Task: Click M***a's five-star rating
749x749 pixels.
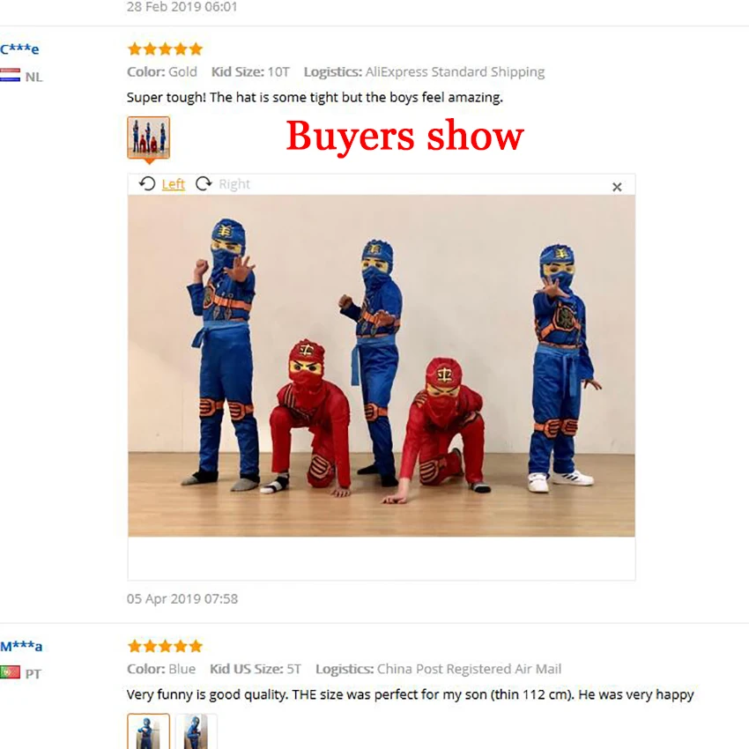Action: click(x=166, y=646)
